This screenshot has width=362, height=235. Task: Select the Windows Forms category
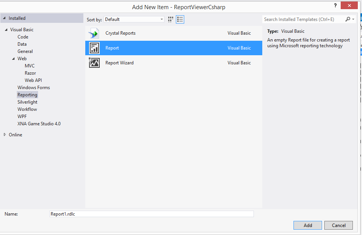pos(33,87)
